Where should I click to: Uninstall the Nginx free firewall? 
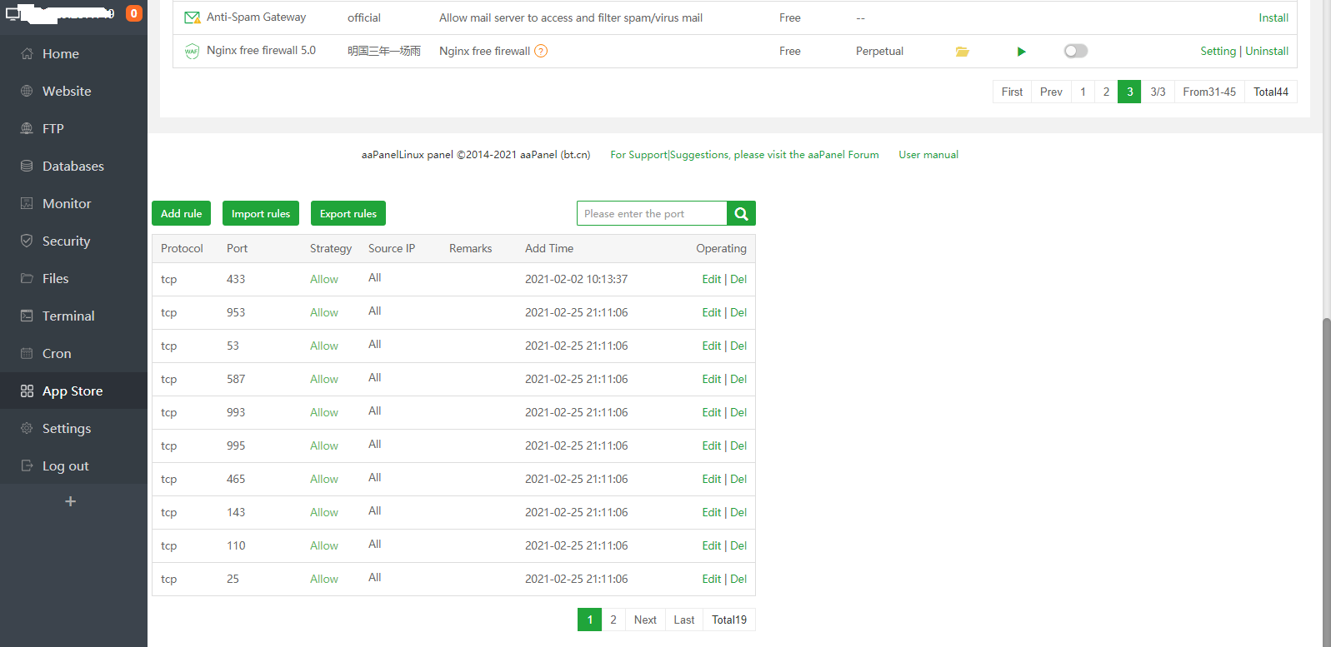[1267, 52]
